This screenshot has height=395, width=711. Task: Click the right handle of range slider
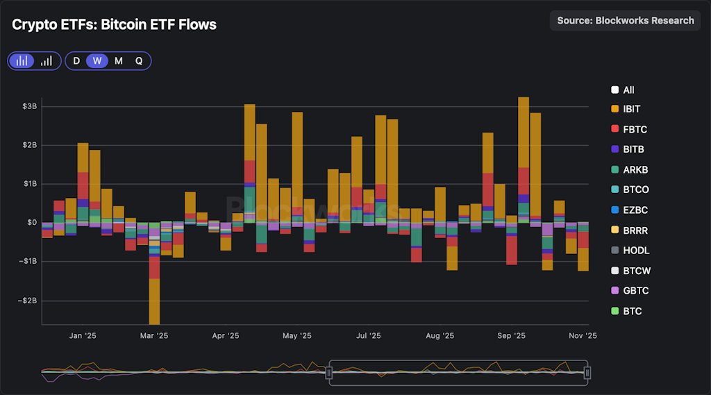pyautogui.click(x=587, y=373)
